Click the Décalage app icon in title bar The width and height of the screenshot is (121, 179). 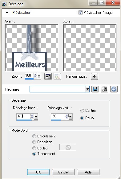click(x=4, y=4)
